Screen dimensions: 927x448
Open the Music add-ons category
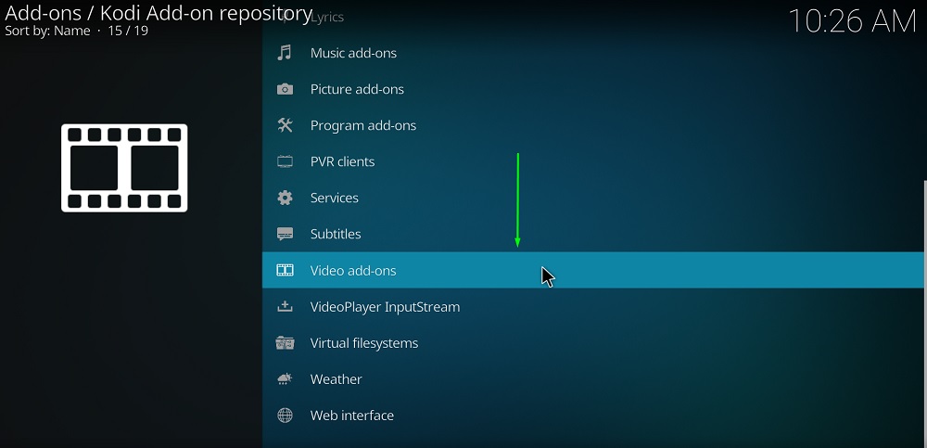click(593, 53)
